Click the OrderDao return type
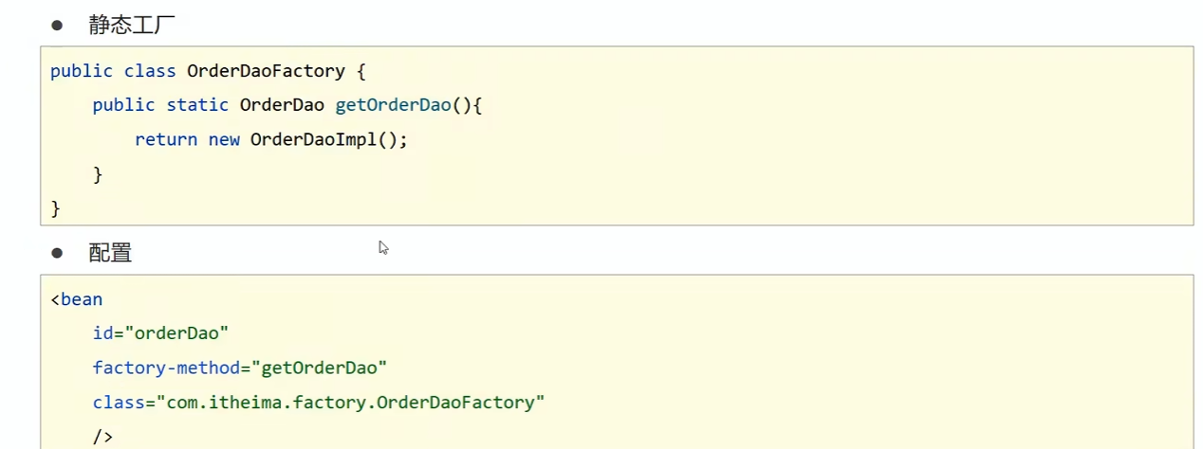1203x449 pixels. (282, 105)
